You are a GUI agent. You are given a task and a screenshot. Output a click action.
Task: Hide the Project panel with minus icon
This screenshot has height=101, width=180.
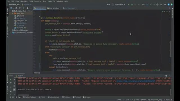click(x=31, y=8)
